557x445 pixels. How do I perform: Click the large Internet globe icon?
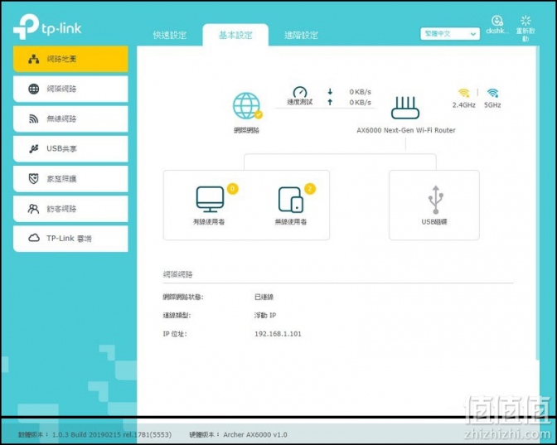pyautogui.click(x=246, y=106)
